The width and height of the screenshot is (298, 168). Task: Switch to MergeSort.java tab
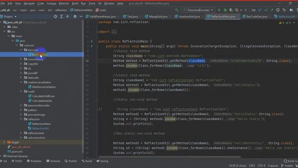pyautogui.click(x=158, y=17)
